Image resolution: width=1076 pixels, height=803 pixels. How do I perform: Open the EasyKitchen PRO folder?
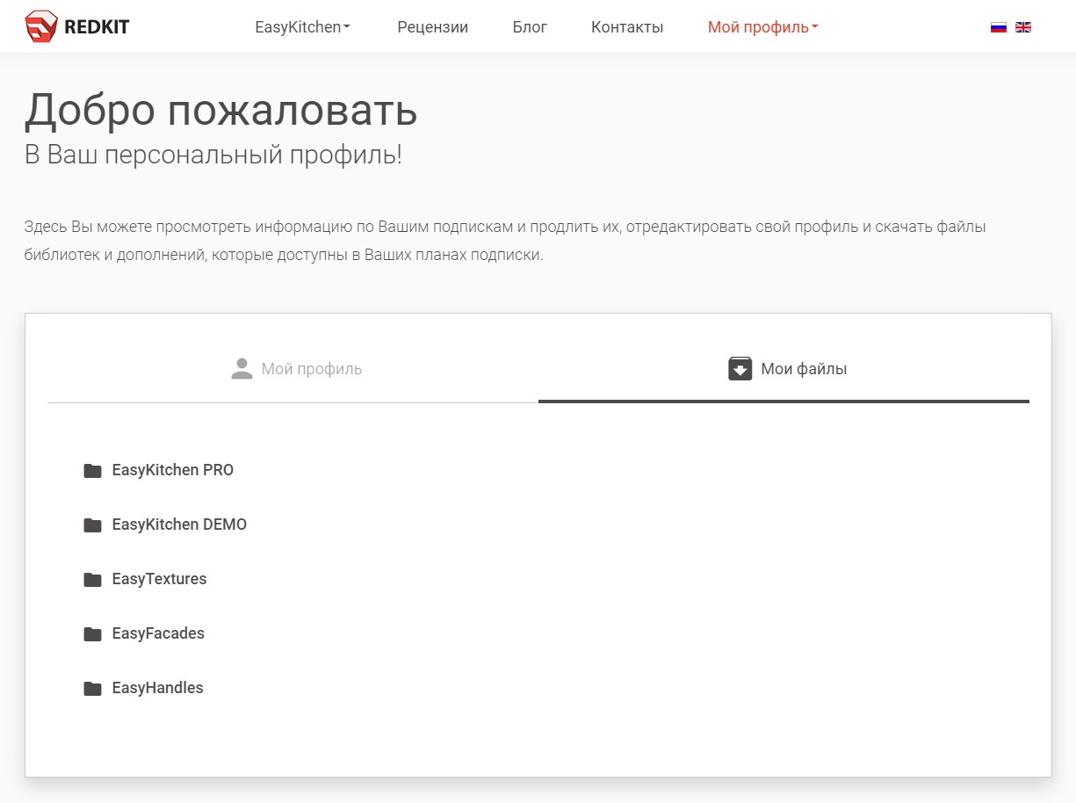[173, 470]
